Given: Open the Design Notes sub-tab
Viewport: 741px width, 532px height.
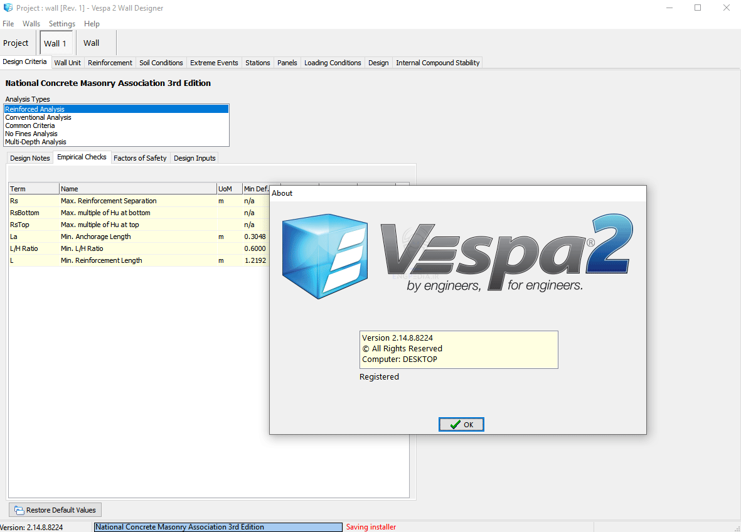Looking at the screenshot, I should [29, 158].
